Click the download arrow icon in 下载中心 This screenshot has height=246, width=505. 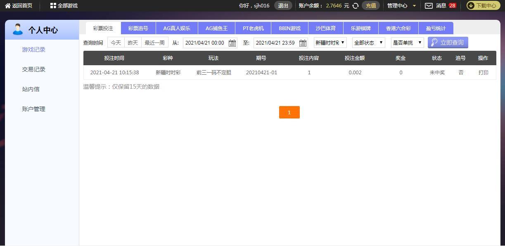471,6
